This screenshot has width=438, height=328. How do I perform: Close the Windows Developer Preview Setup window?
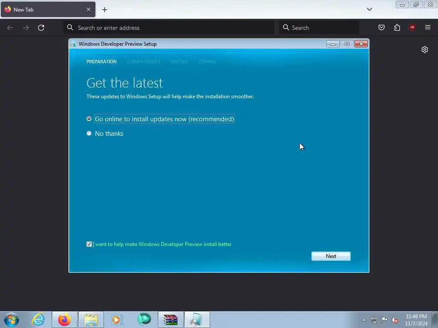pos(361,44)
